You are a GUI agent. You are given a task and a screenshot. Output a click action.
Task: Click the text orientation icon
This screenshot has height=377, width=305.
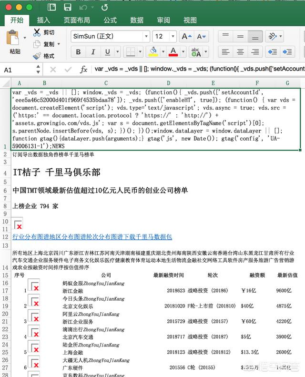272,37
